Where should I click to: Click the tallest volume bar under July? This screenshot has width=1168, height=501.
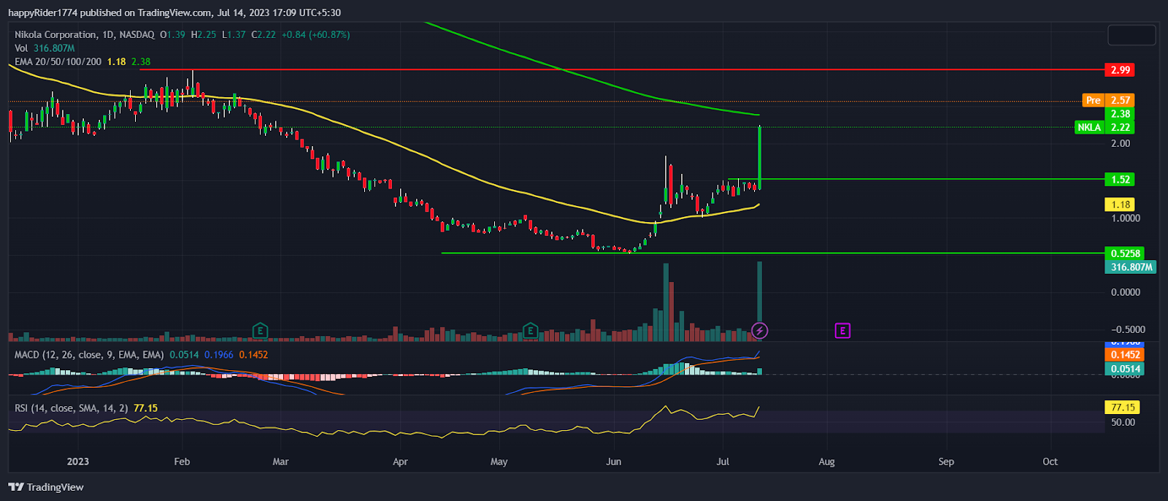760,301
